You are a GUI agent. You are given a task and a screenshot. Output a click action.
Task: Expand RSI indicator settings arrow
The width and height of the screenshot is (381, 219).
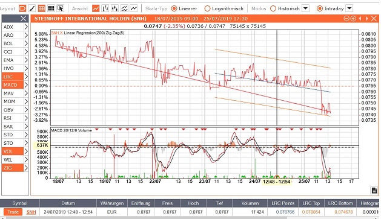pos(26,118)
